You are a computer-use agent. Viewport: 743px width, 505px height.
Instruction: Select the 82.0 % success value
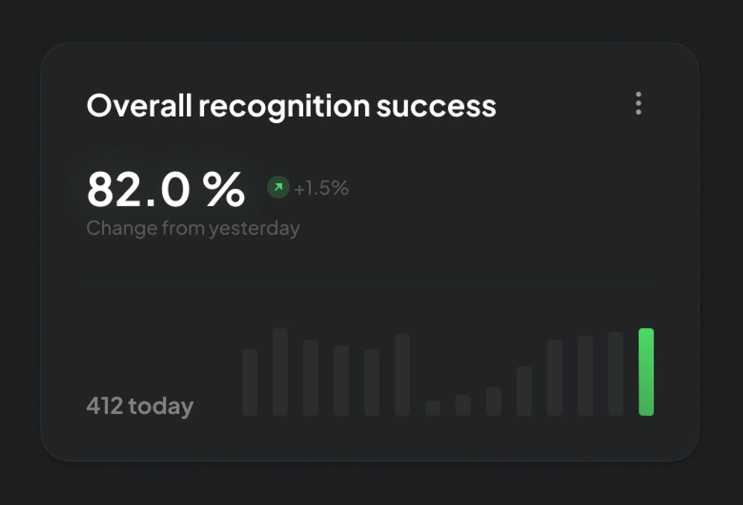pyautogui.click(x=165, y=190)
